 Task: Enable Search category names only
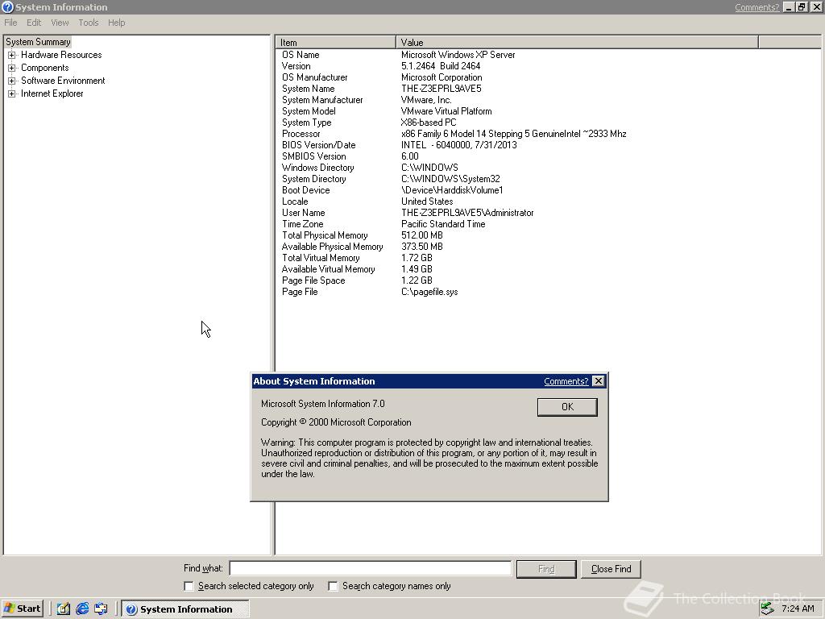(x=333, y=586)
